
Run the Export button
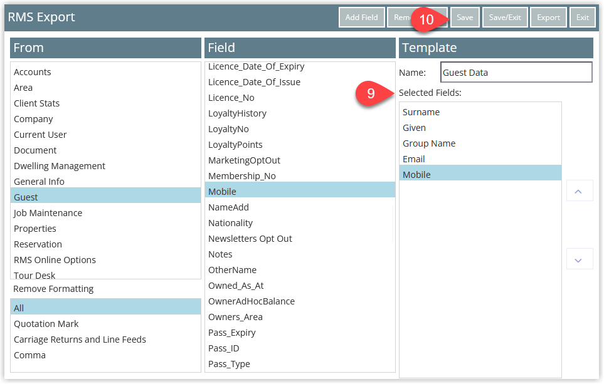click(x=549, y=18)
